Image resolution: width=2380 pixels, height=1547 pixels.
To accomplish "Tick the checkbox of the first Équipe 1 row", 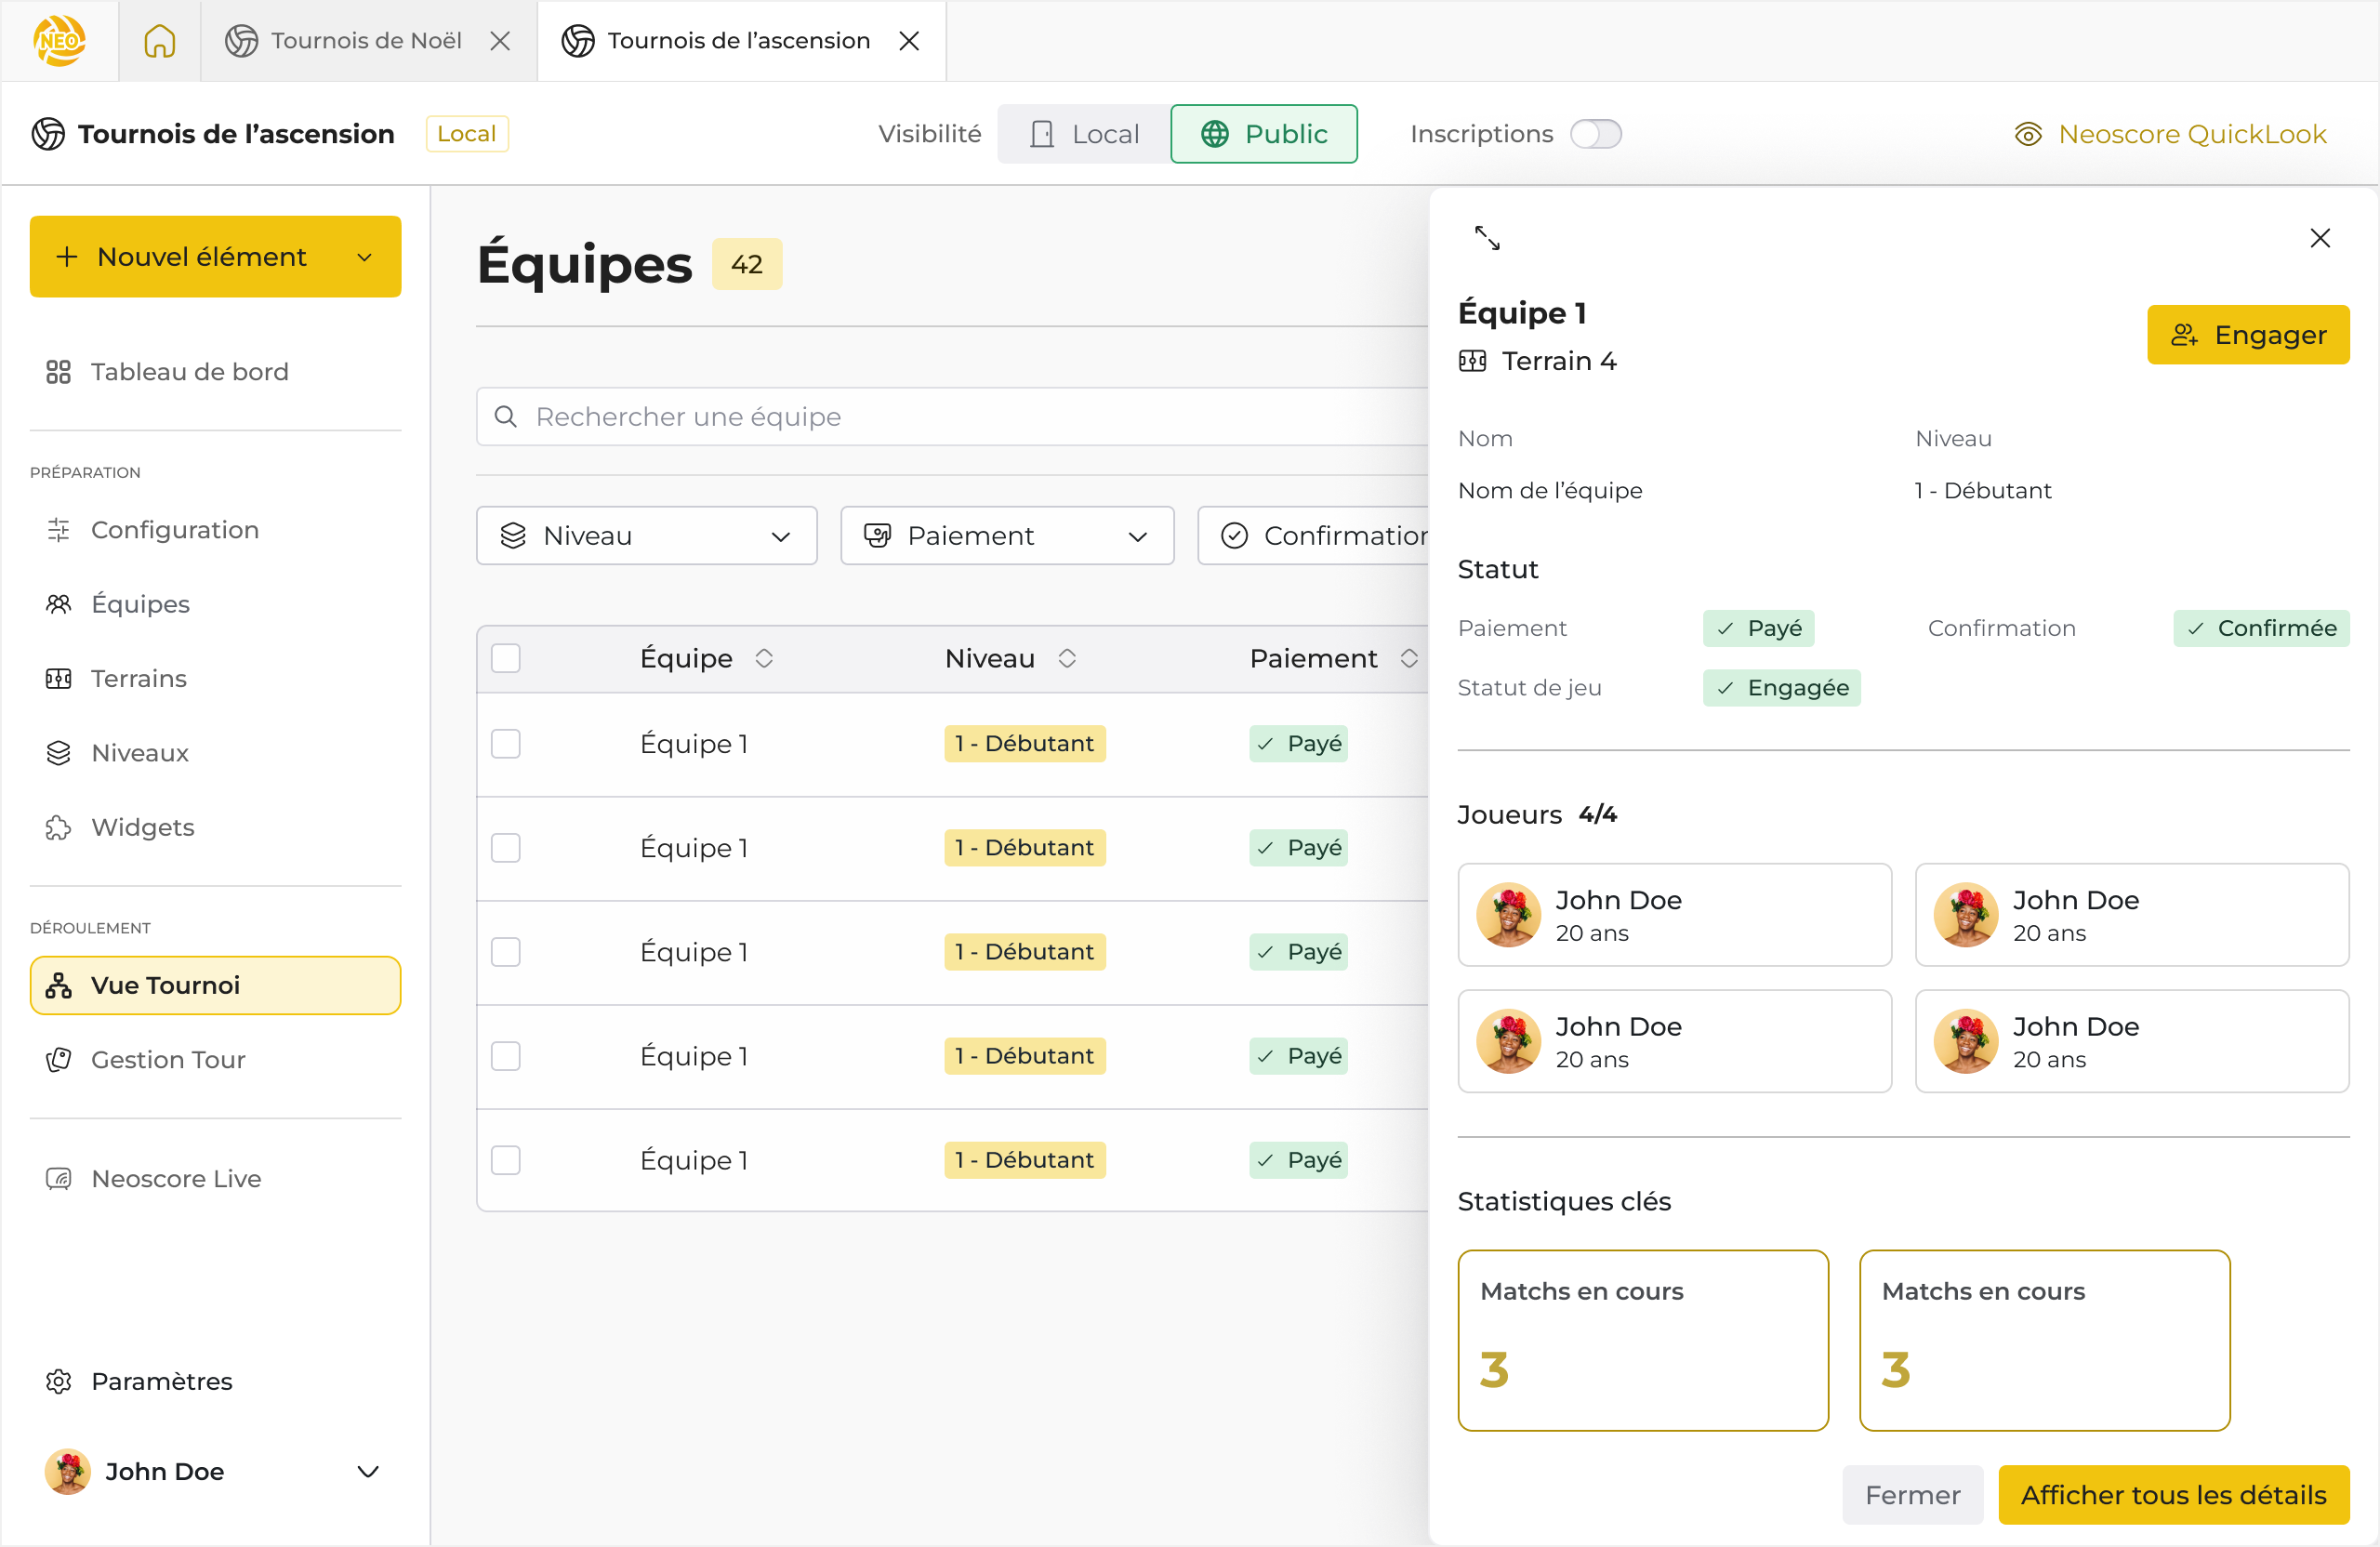I will pyautogui.click(x=506, y=743).
